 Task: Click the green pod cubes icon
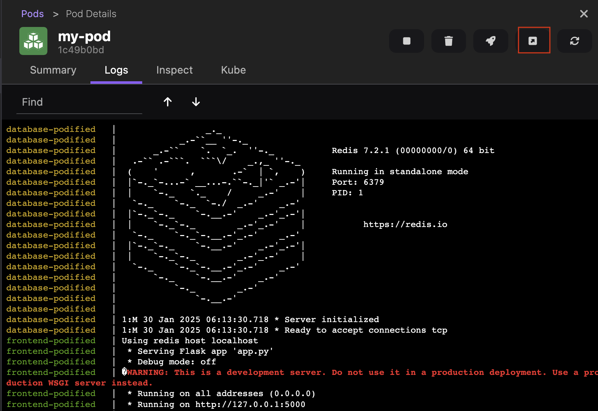[33, 41]
